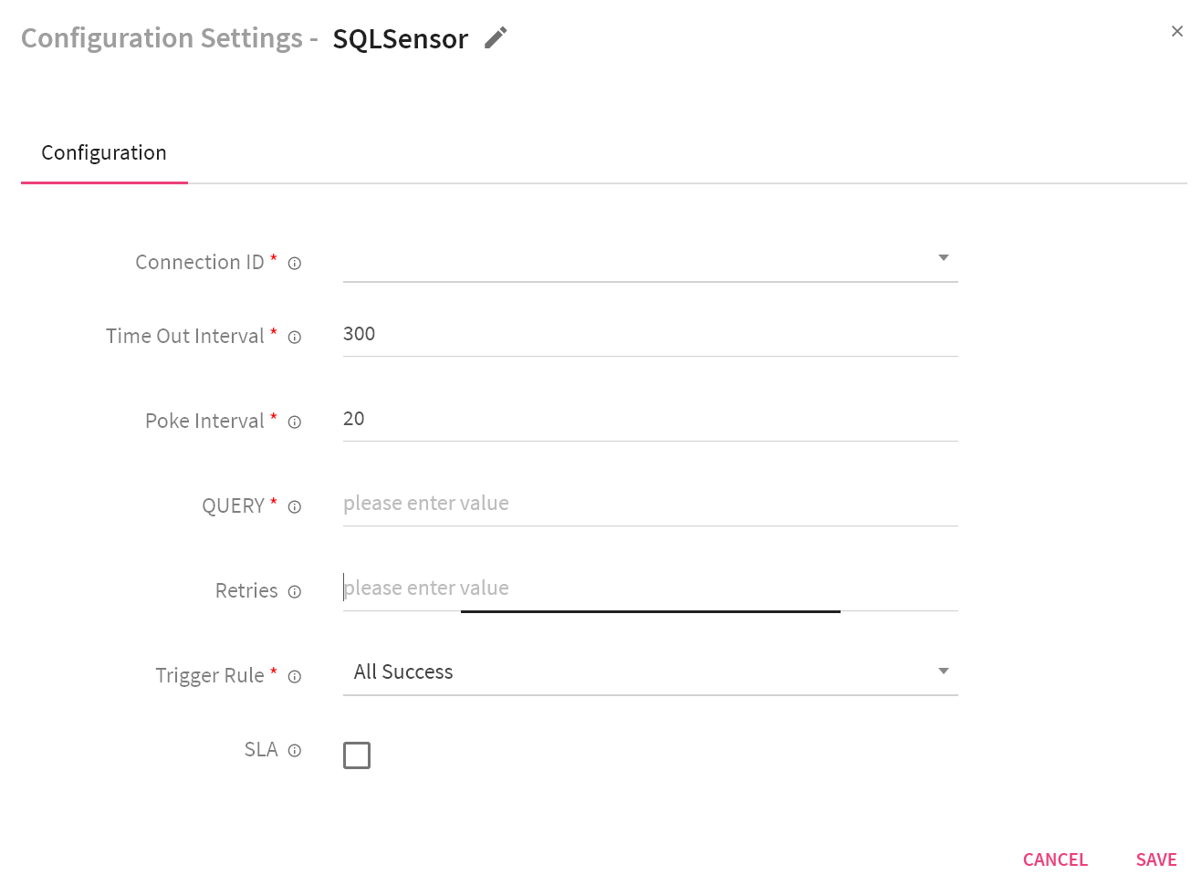The width and height of the screenshot is (1202, 885).
Task: Select the Configuration Settings title
Action: (162, 37)
